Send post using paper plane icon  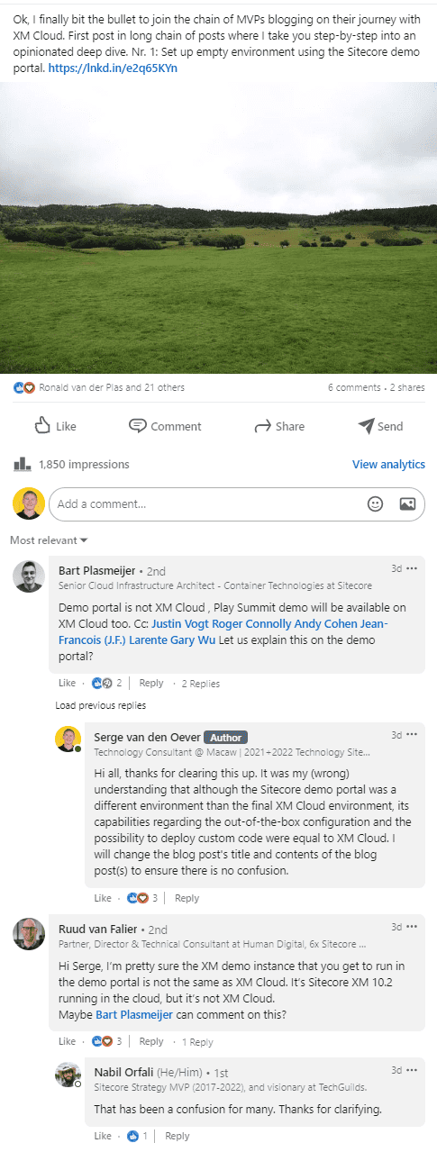point(365,426)
